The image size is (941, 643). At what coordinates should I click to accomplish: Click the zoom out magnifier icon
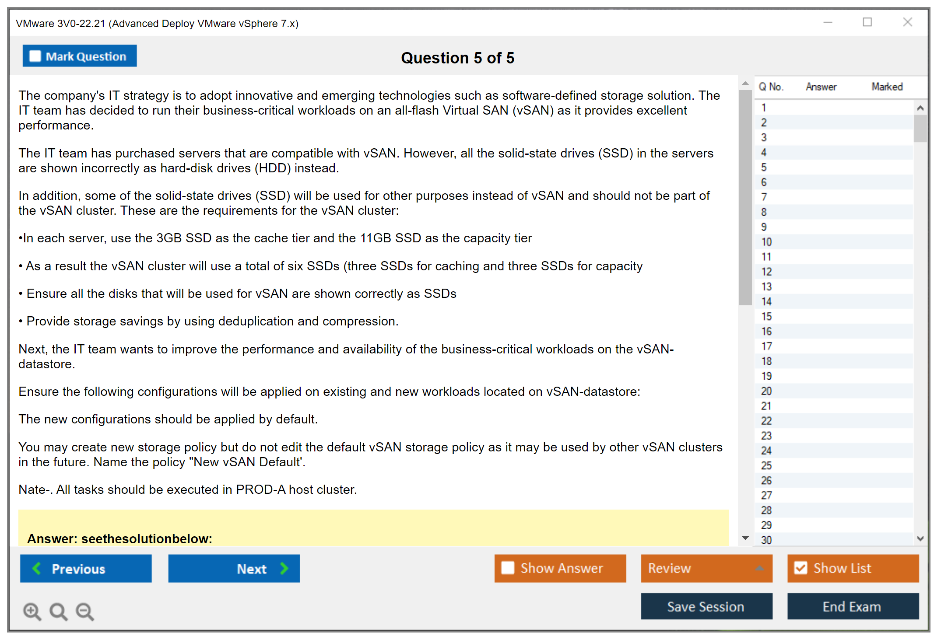(85, 611)
